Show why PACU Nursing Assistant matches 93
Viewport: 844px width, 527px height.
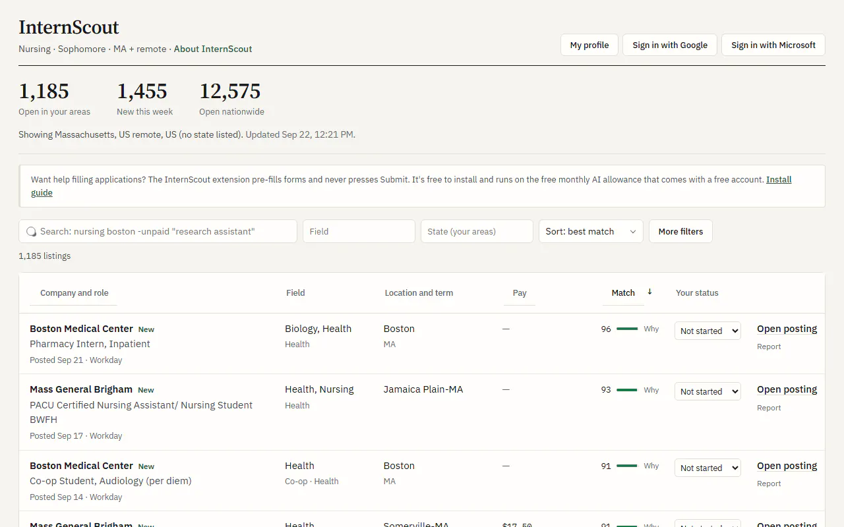[x=651, y=390]
